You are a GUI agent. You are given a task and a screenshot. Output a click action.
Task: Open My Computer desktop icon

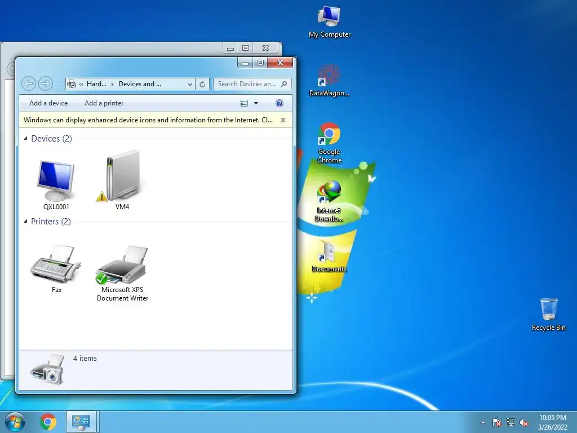(x=330, y=22)
